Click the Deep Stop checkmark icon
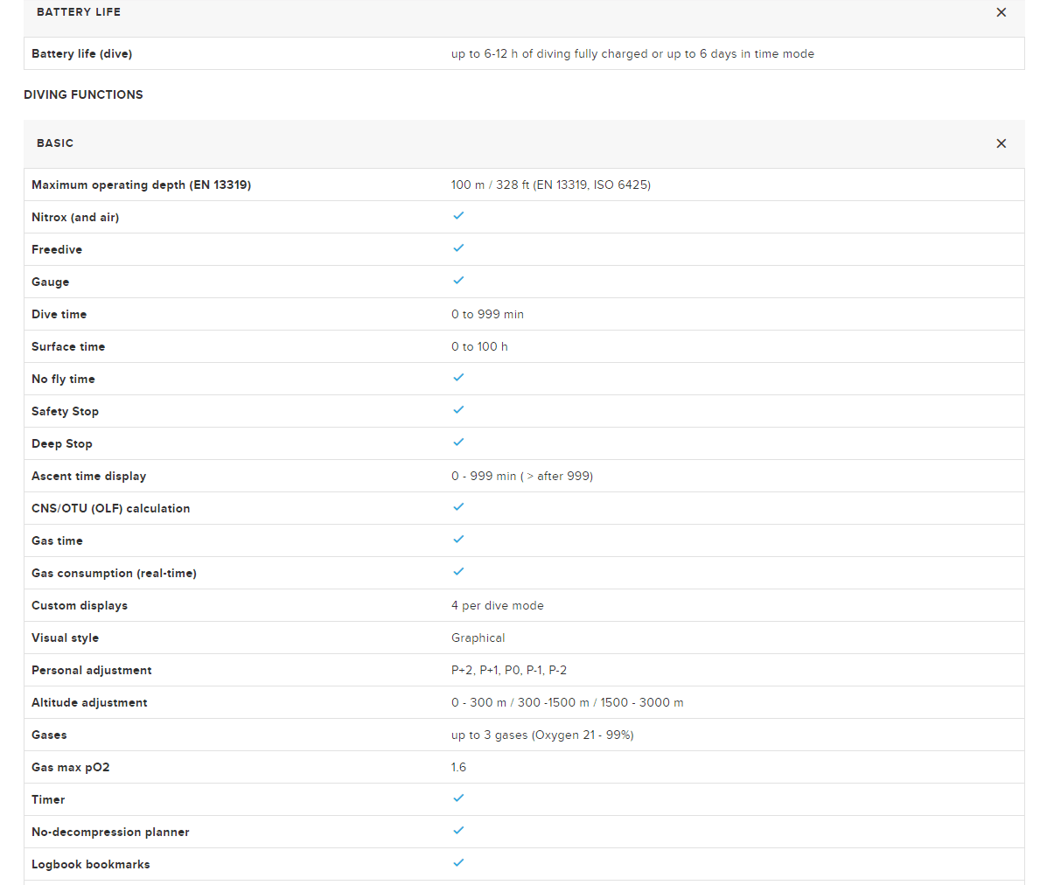Screen dimensions: 1040x885 pyautogui.click(x=458, y=442)
